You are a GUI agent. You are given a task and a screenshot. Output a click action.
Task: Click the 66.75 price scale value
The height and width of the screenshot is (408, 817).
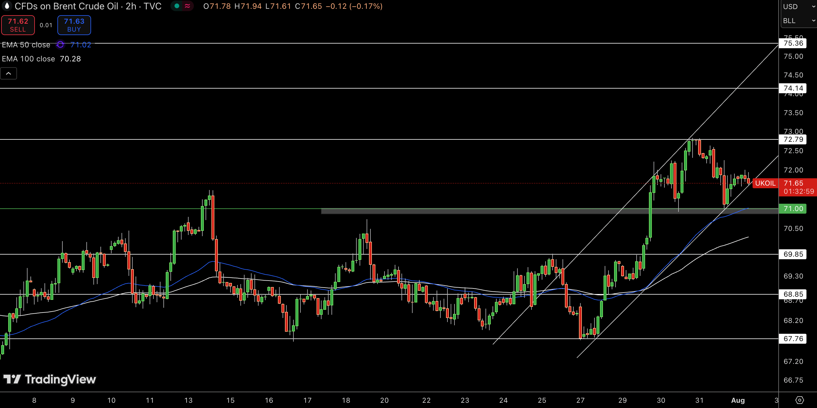coord(793,380)
